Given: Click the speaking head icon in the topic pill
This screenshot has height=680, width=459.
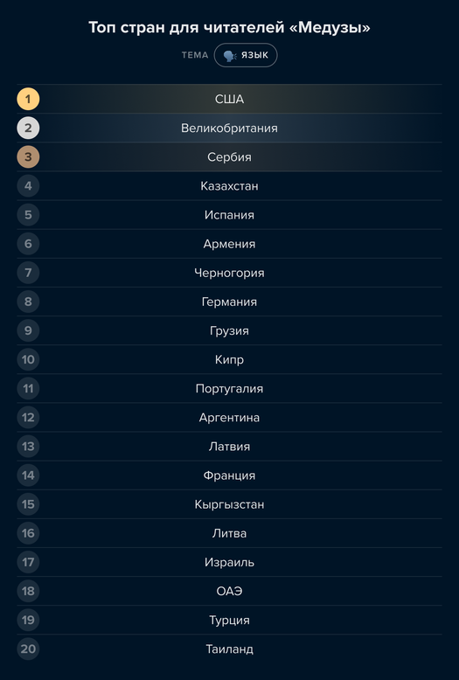Looking at the screenshot, I should click(229, 56).
